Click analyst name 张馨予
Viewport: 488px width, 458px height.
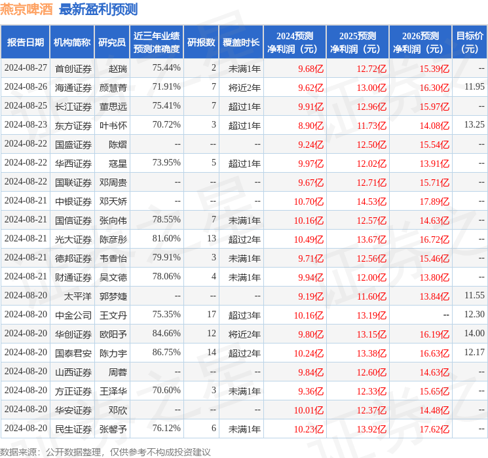tap(113, 429)
